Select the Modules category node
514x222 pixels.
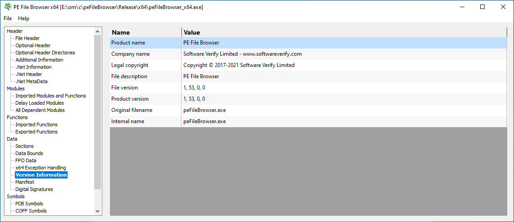coord(15,89)
